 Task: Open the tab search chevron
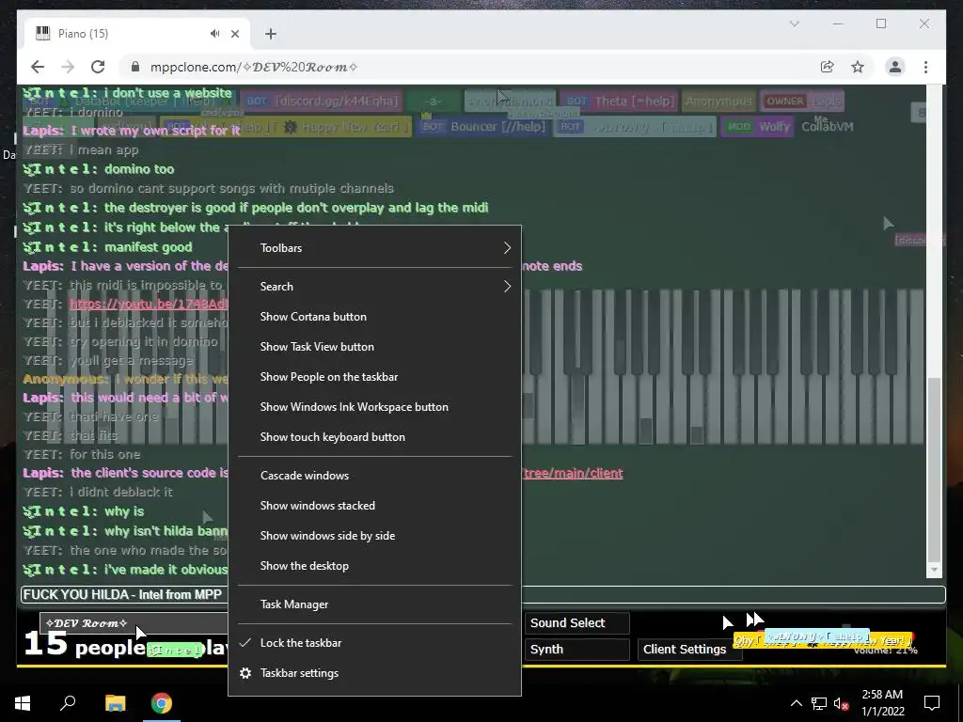point(794,24)
